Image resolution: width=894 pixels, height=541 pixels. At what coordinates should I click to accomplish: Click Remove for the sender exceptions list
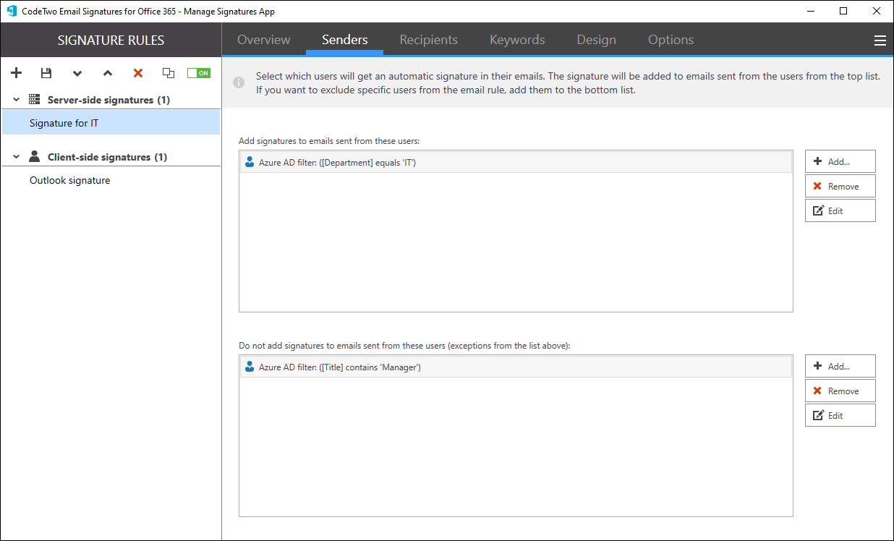coord(840,391)
